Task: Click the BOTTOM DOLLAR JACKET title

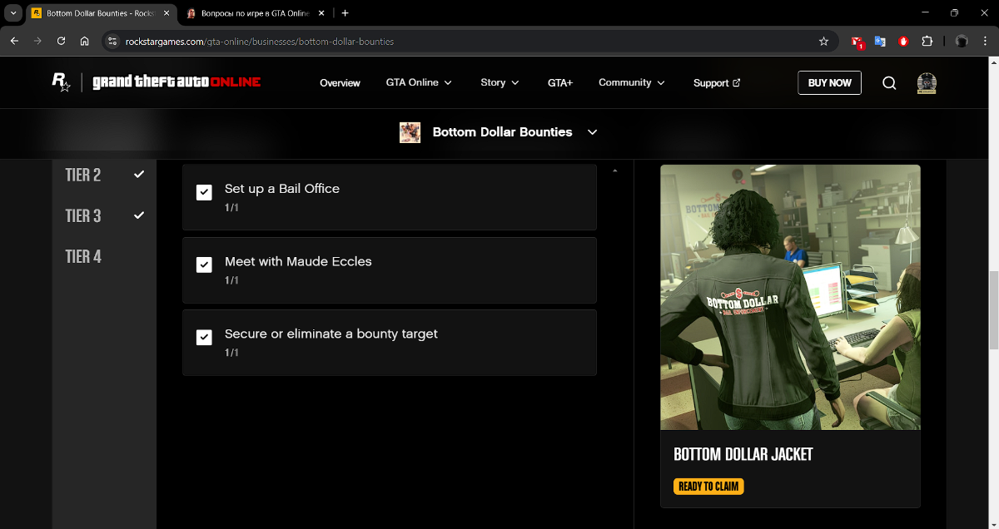Action: tap(743, 454)
